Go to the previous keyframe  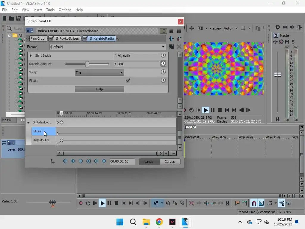point(73,161)
